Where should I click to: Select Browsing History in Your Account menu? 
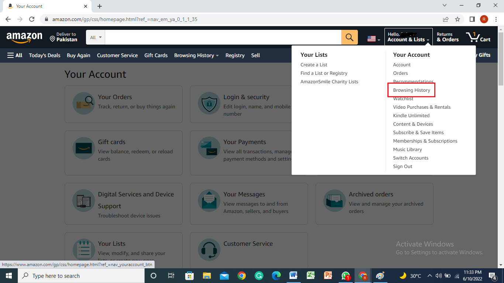point(411,90)
